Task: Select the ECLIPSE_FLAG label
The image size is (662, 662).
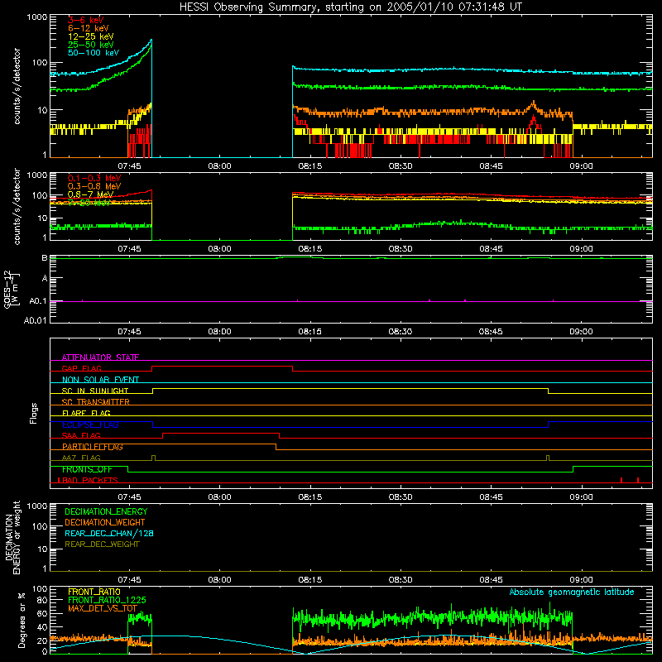Action: point(90,425)
